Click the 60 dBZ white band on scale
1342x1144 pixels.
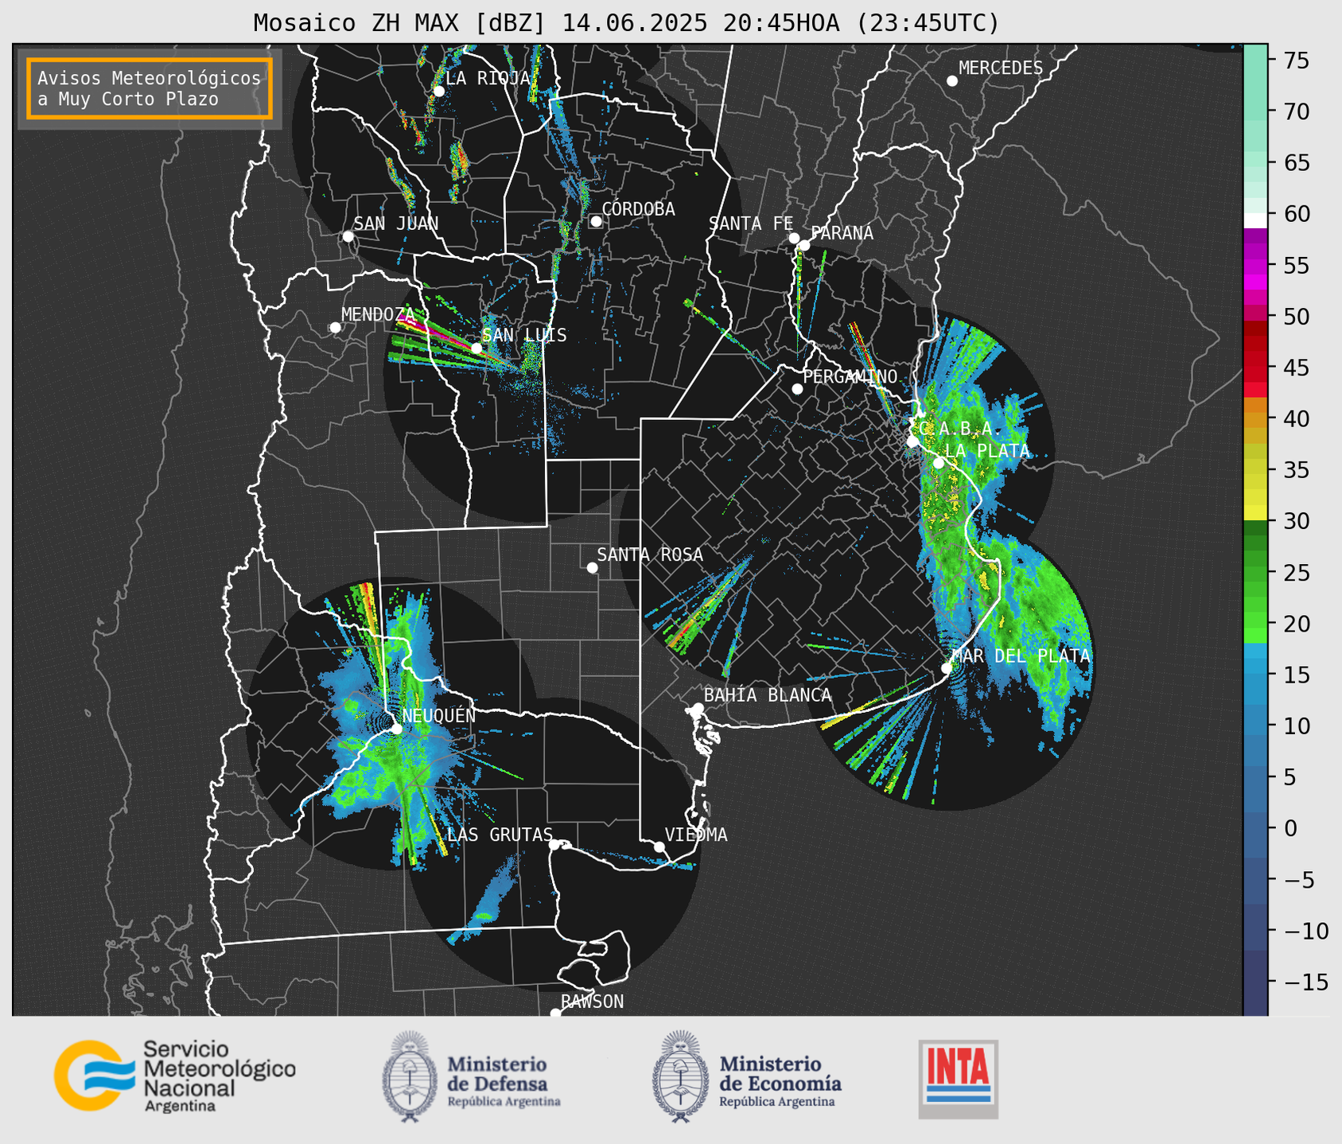1255,220
